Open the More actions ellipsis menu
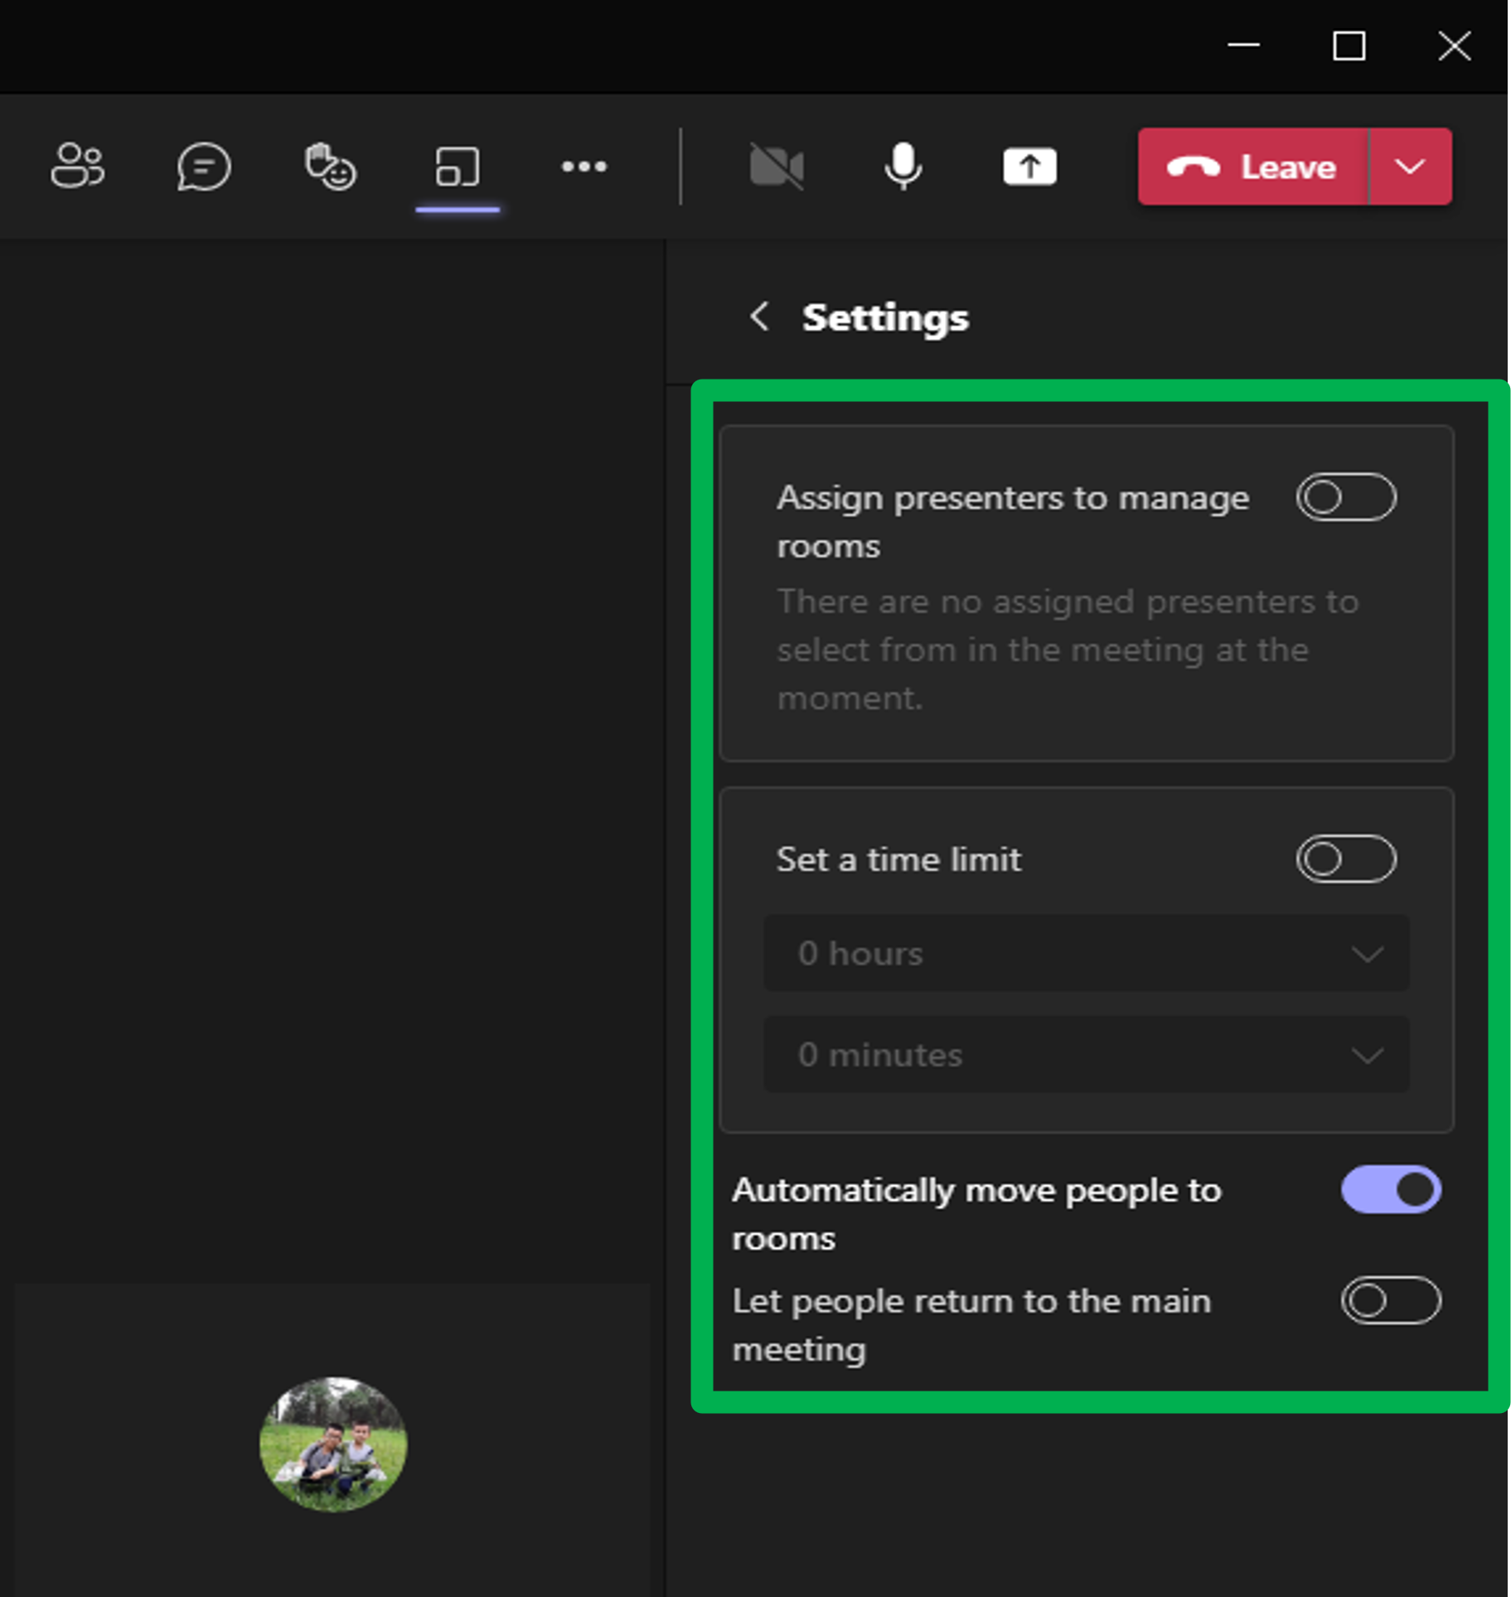This screenshot has width=1511, height=1597. (x=584, y=167)
